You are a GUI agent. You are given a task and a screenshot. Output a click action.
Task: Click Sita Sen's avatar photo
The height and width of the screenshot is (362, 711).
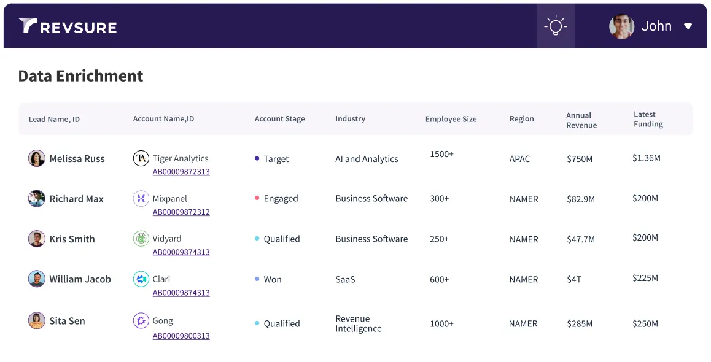(x=37, y=320)
